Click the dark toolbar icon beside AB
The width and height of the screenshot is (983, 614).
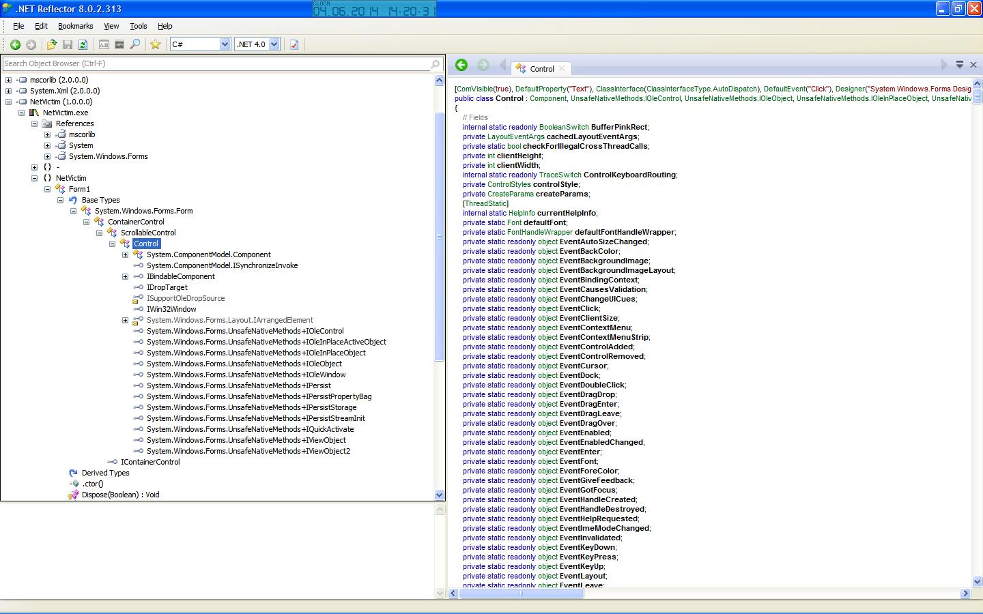pos(119,44)
